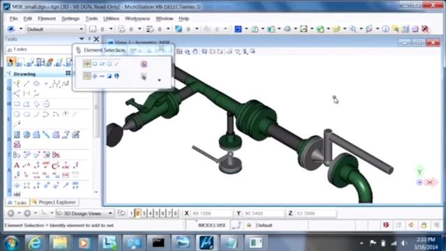The image size is (446, 251).
Task: Toggle view 6 button
Action: point(162,213)
